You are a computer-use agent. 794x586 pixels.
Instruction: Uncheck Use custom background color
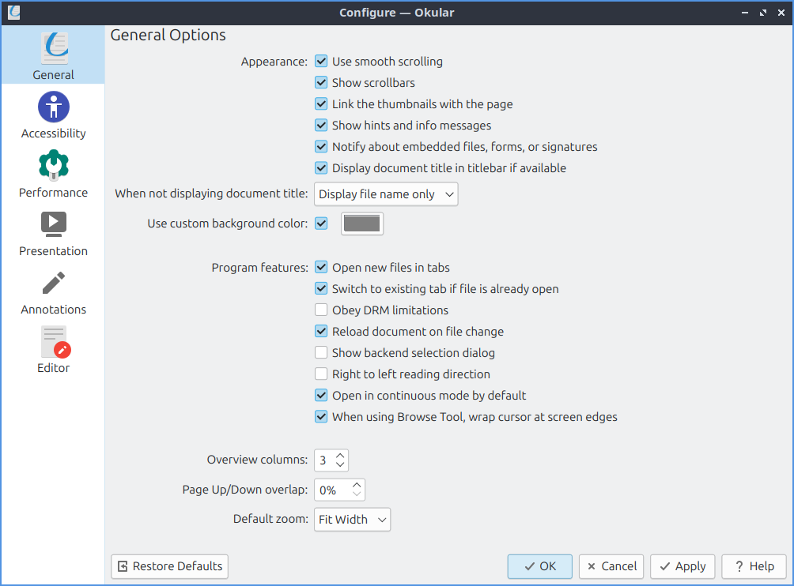coord(321,224)
